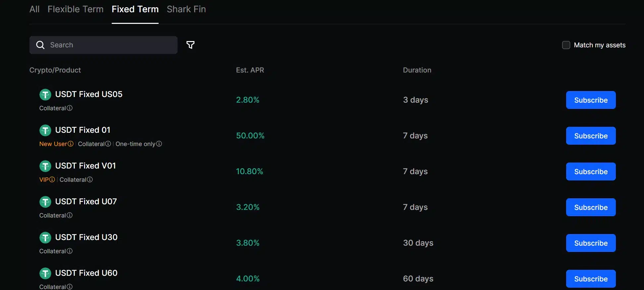Screen dimensions: 644x290
Task: Click the Tether coin icon for USDT Fixed V01
Action: [x=45, y=166]
